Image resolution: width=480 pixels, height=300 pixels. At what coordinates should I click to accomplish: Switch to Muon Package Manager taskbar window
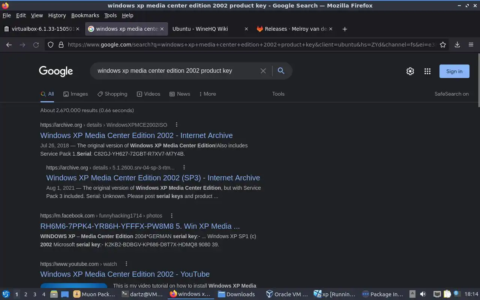click(x=95, y=294)
